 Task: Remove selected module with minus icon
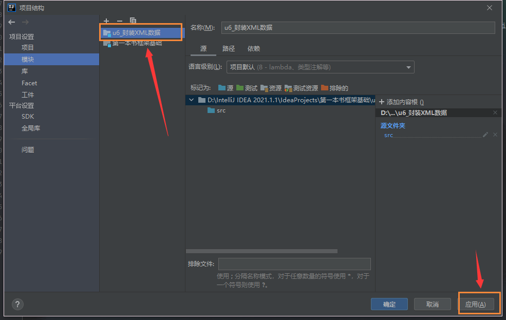pos(120,21)
